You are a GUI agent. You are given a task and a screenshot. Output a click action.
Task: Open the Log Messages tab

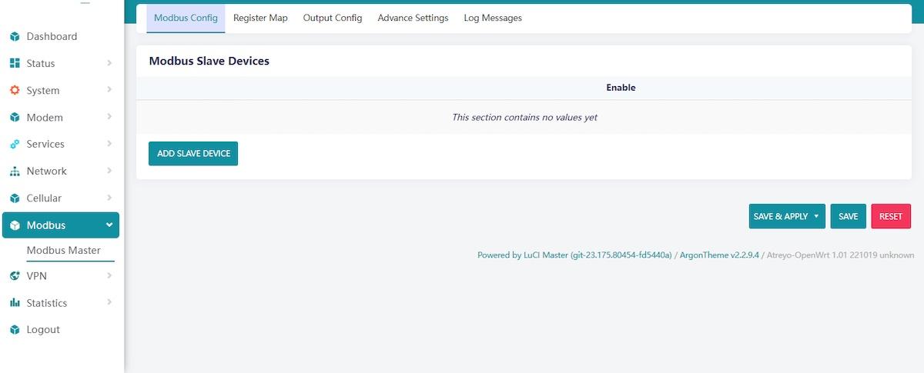pos(493,18)
